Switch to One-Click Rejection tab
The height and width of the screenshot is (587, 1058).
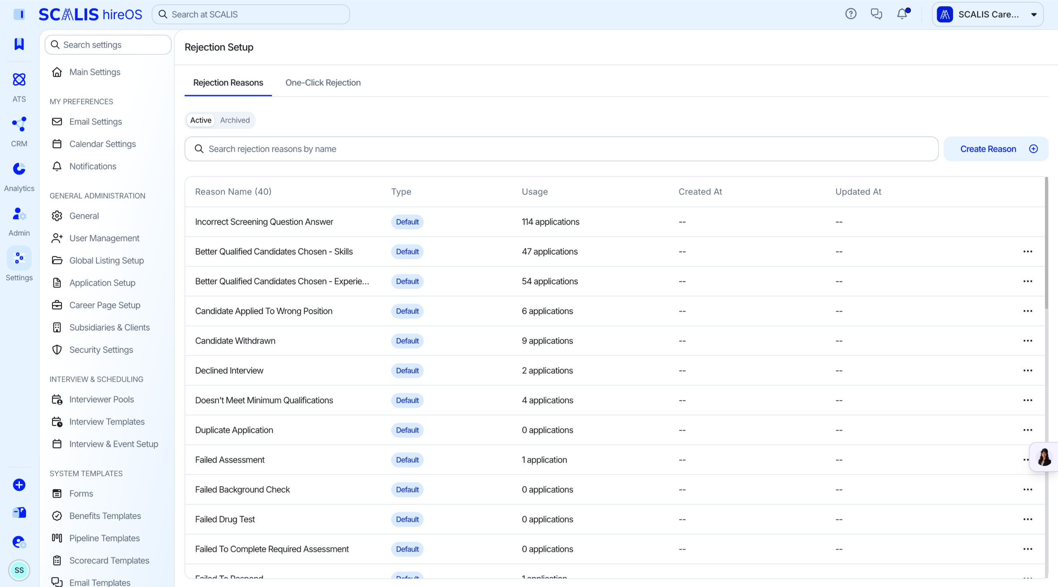click(323, 83)
